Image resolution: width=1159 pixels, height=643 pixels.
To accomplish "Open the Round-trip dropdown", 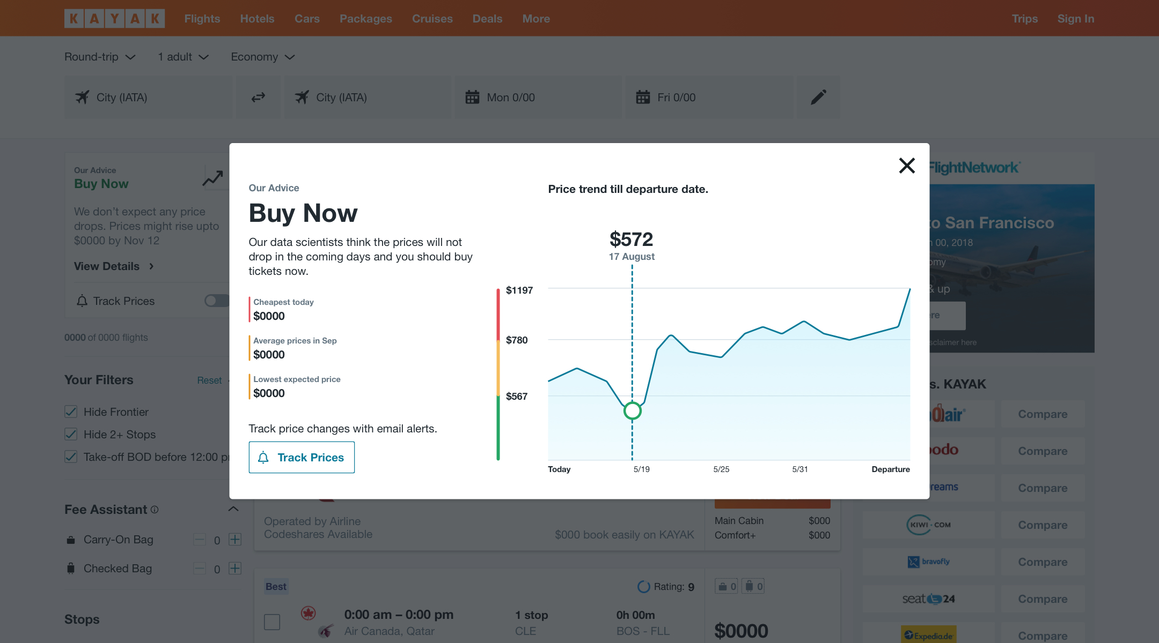I will click(100, 57).
